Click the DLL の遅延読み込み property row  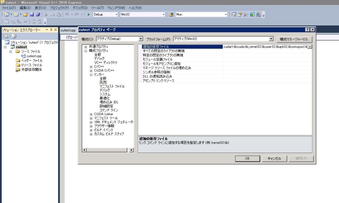[225, 77]
